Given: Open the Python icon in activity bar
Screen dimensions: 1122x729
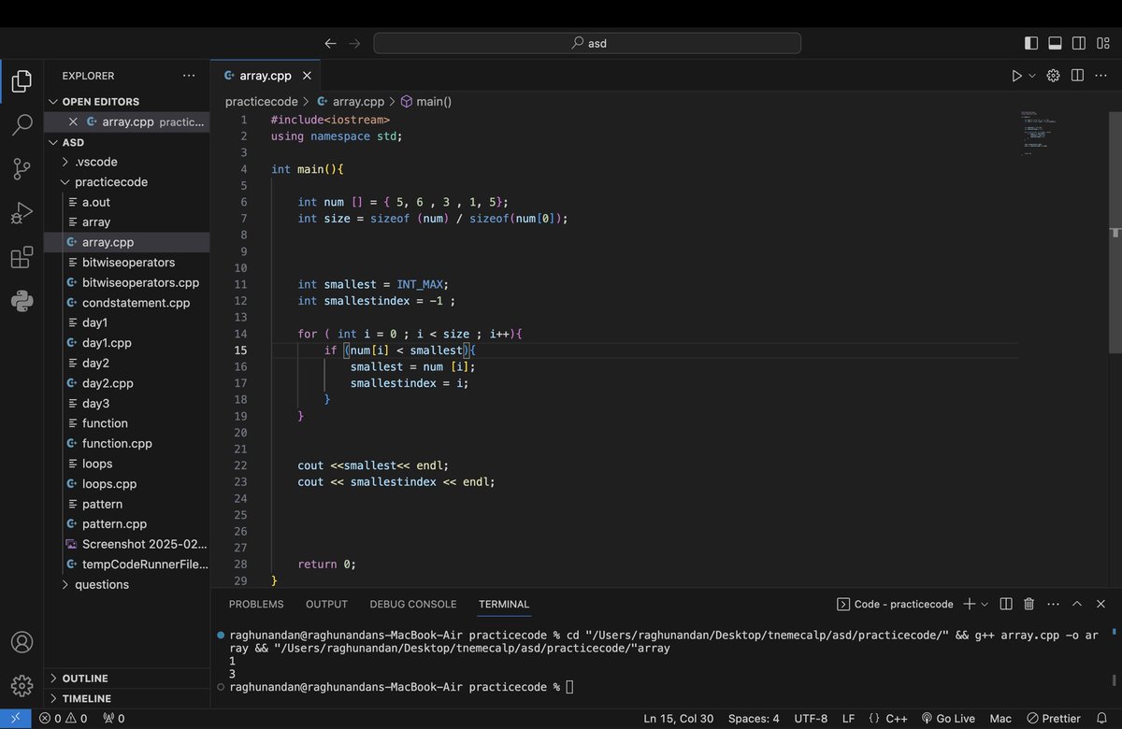Looking at the screenshot, I should 22,302.
